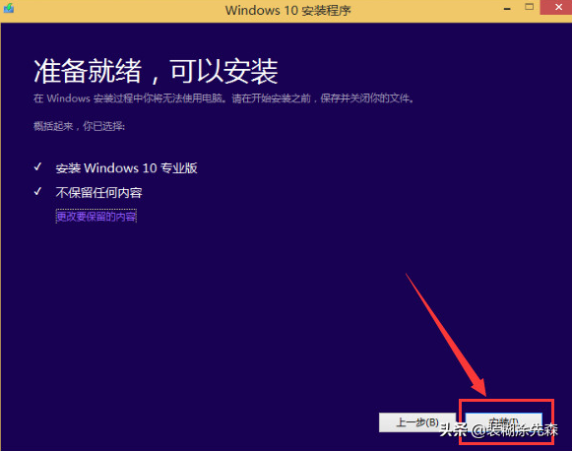The width and height of the screenshot is (572, 451).
Task: Go back with the 上一步(B) button
Action: coord(417,422)
